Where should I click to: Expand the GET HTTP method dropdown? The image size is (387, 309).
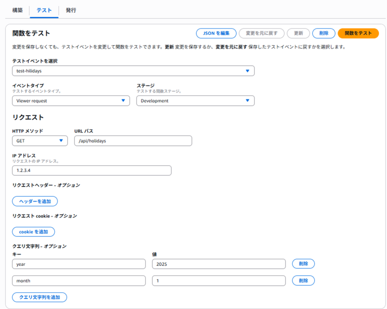tap(40, 141)
